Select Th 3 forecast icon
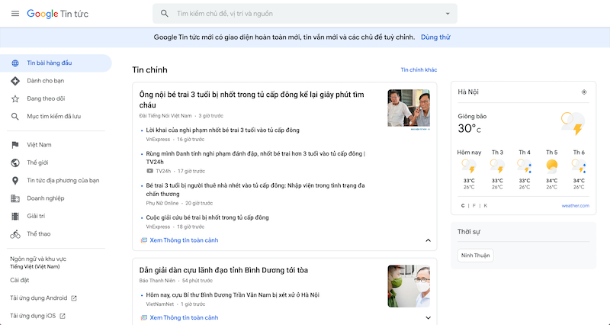This screenshot has width=610, height=325. click(497, 166)
